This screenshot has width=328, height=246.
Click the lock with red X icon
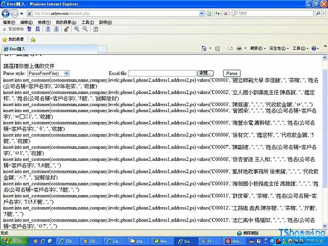point(67,30)
